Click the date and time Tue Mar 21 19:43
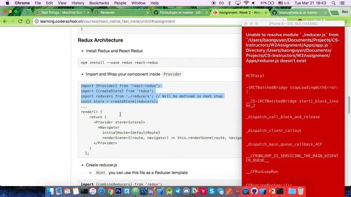 (310, 3)
